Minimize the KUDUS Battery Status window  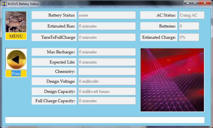pyautogui.click(x=188, y=3)
